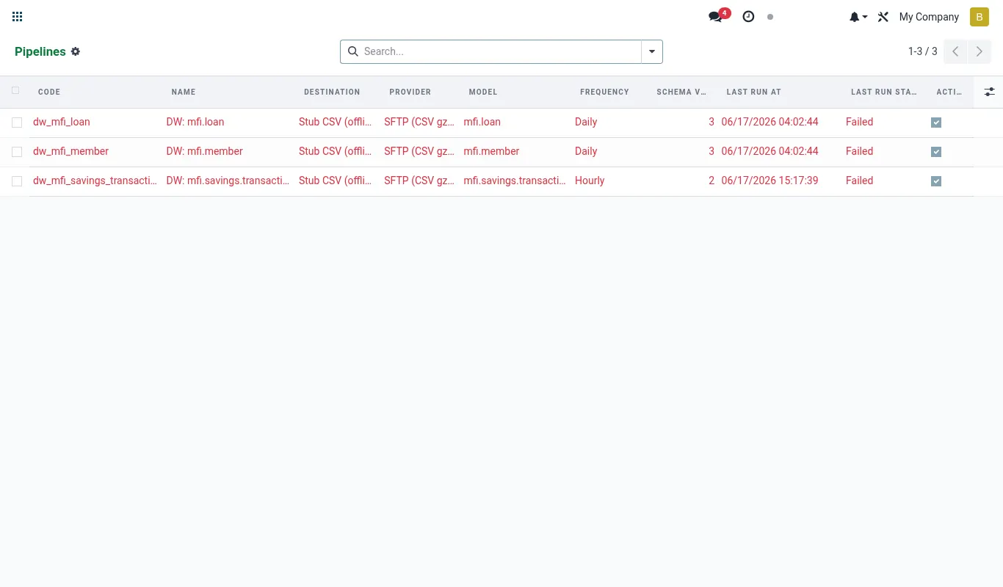
Task: Open the My Company switcher
Action: [929, 17]
